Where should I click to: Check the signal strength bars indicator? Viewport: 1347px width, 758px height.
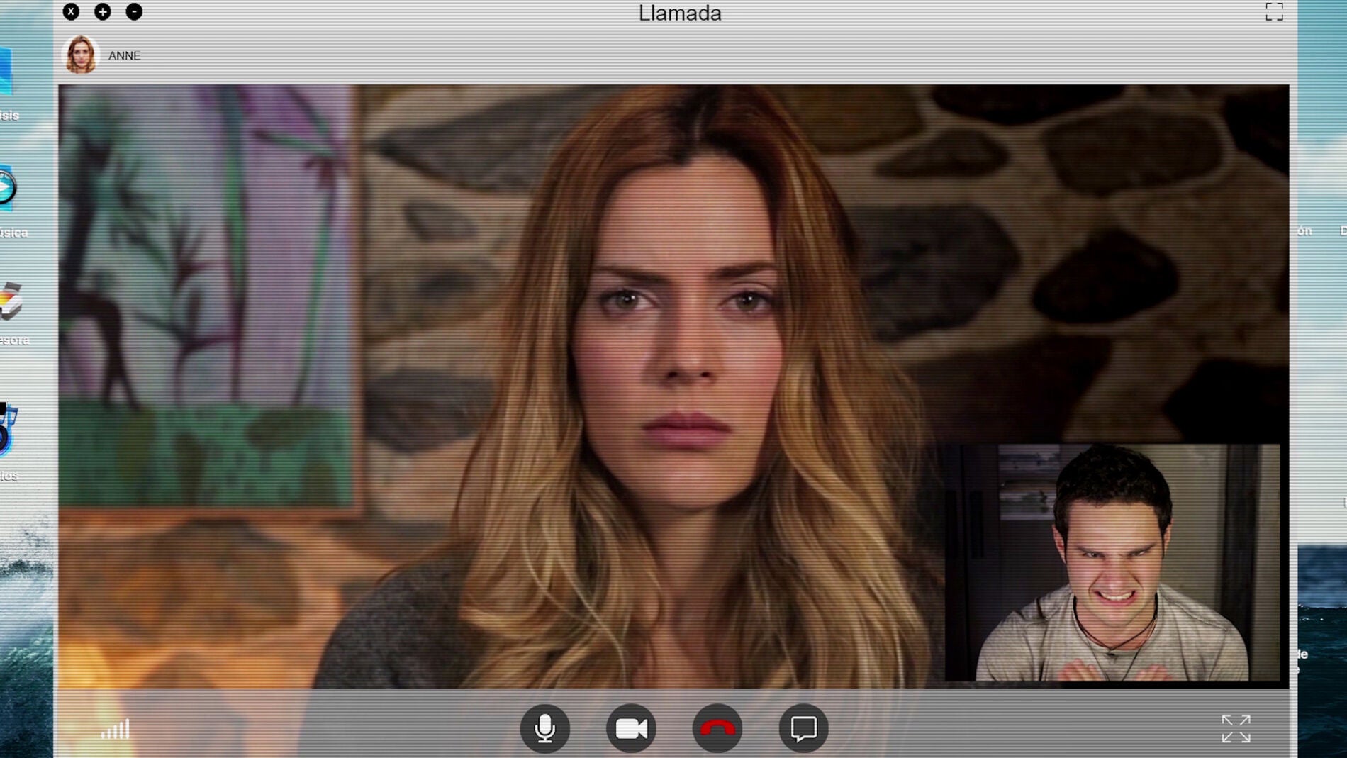[x=116, y=729]
